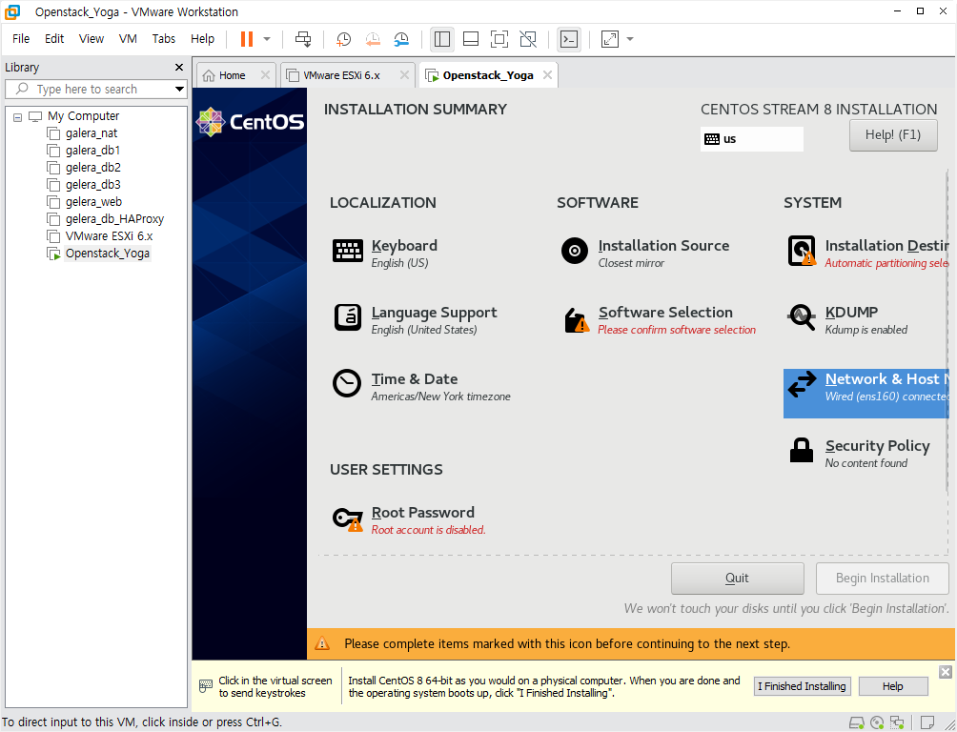The image size is (957, 732).
Task: Toggle the thumbnail bar view icon
Action: [471, 39]
